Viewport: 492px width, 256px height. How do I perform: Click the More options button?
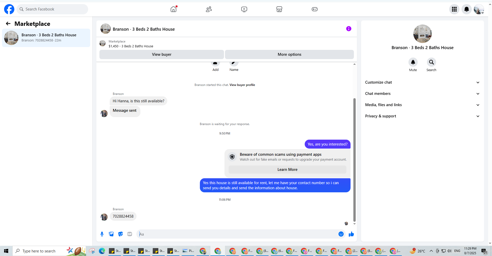290,54
